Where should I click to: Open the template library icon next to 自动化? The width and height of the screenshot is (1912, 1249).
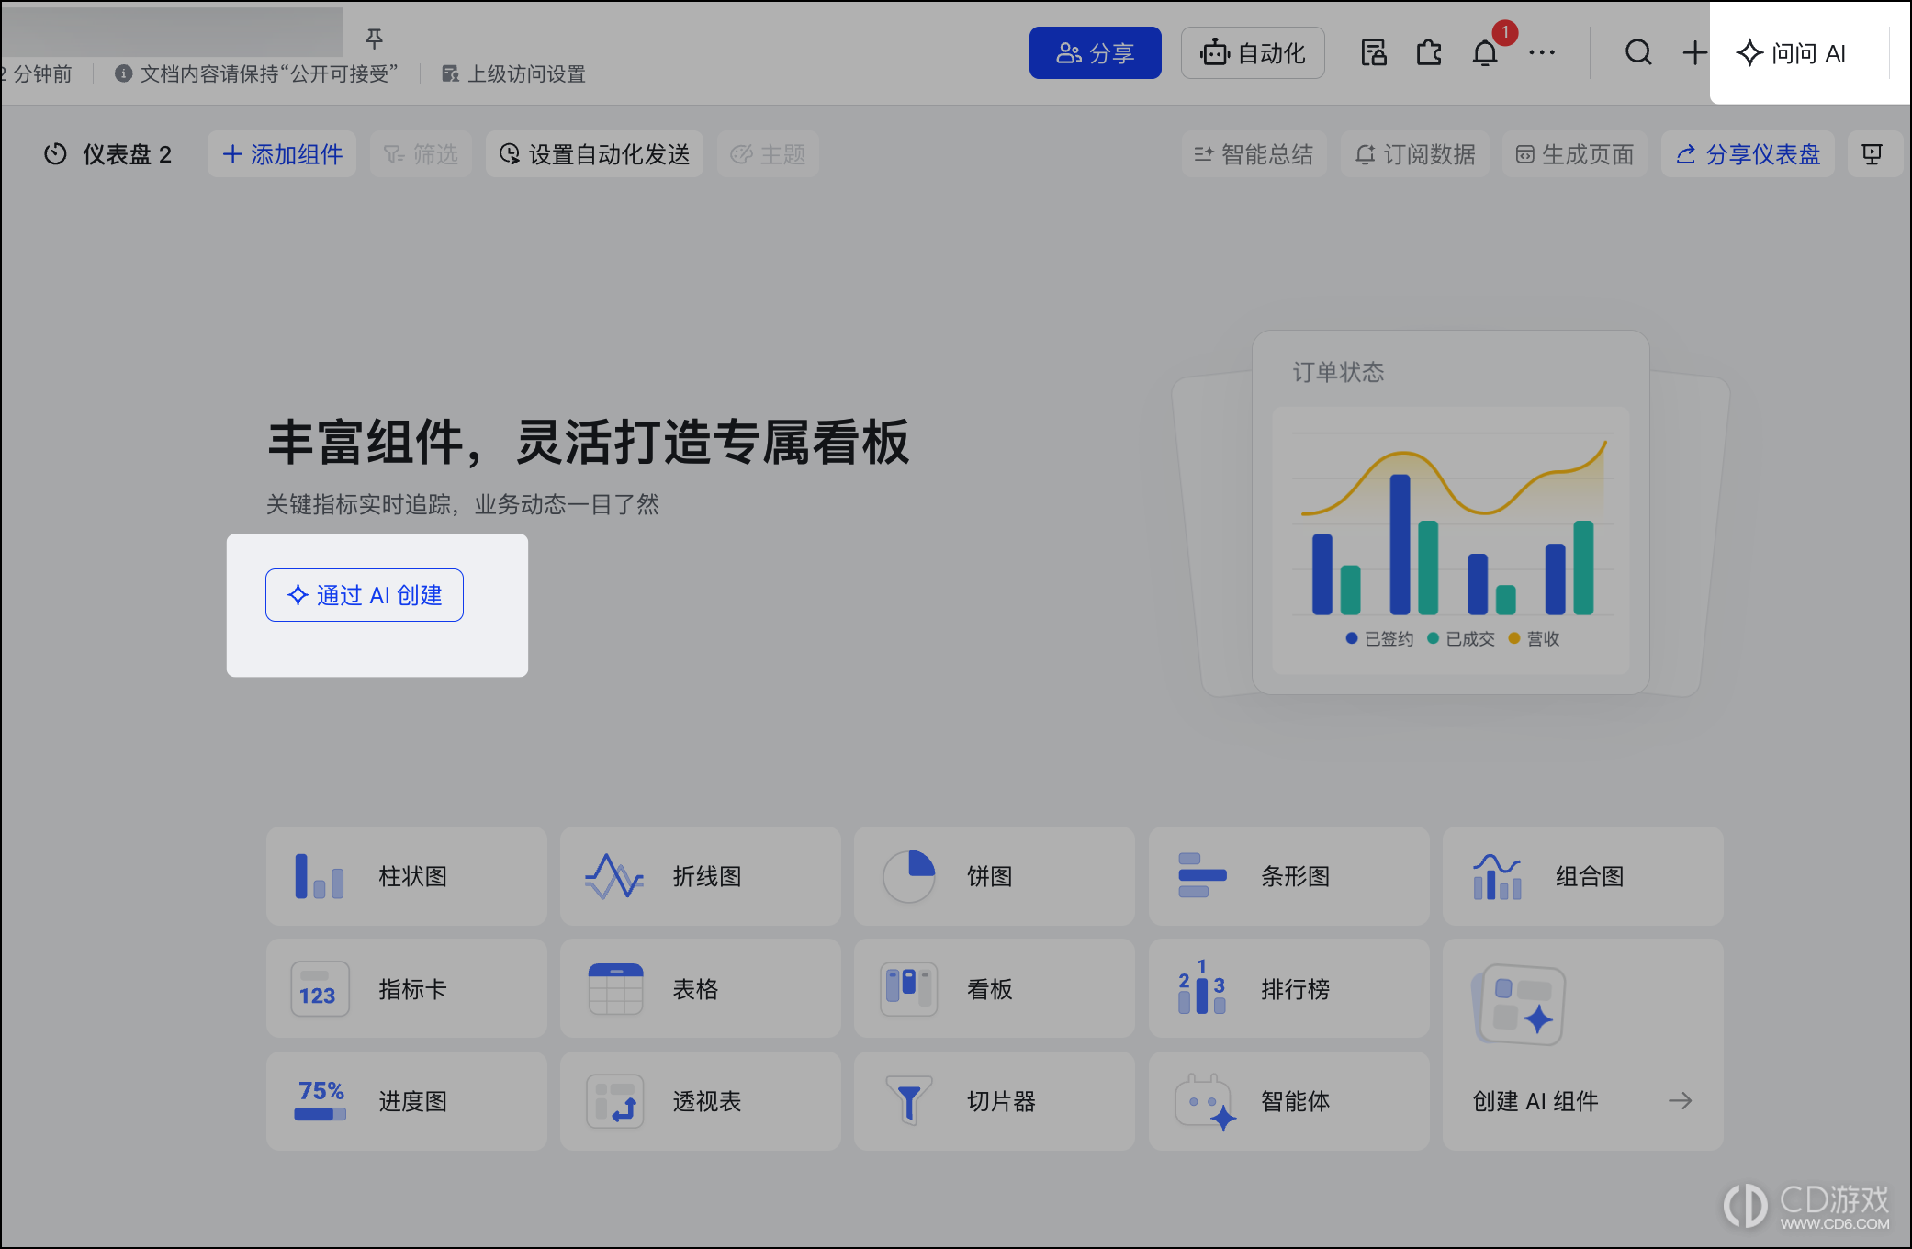(x=1374, y=53)
